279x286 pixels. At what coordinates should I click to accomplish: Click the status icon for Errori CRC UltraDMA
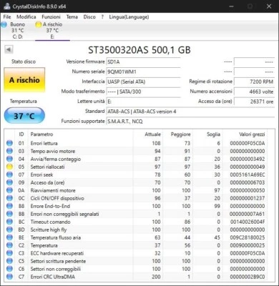coord(9,277)
